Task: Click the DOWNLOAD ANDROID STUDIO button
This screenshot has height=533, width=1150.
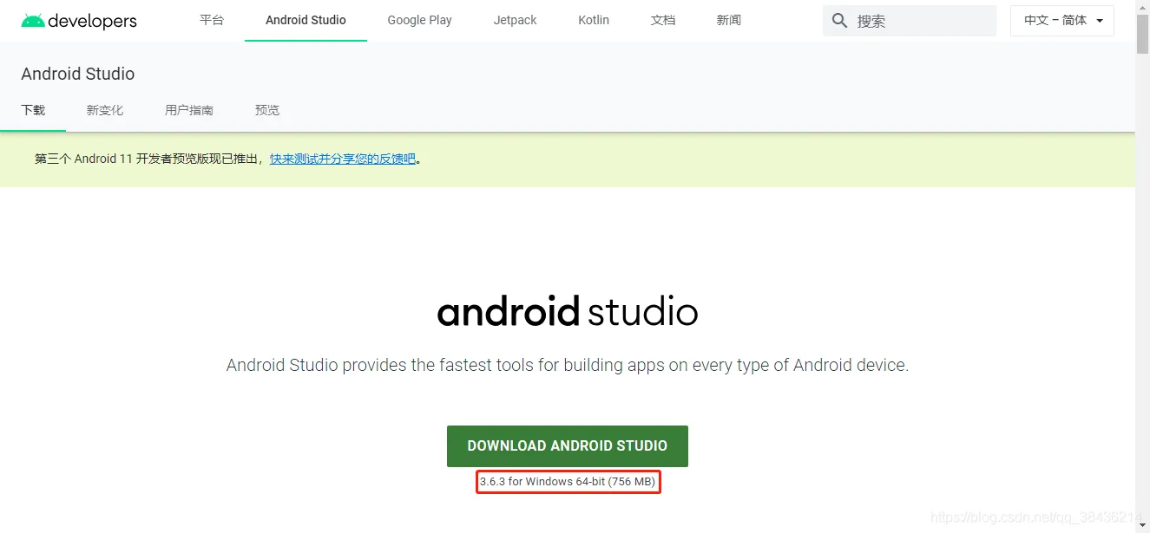Action: coord(568,445)
